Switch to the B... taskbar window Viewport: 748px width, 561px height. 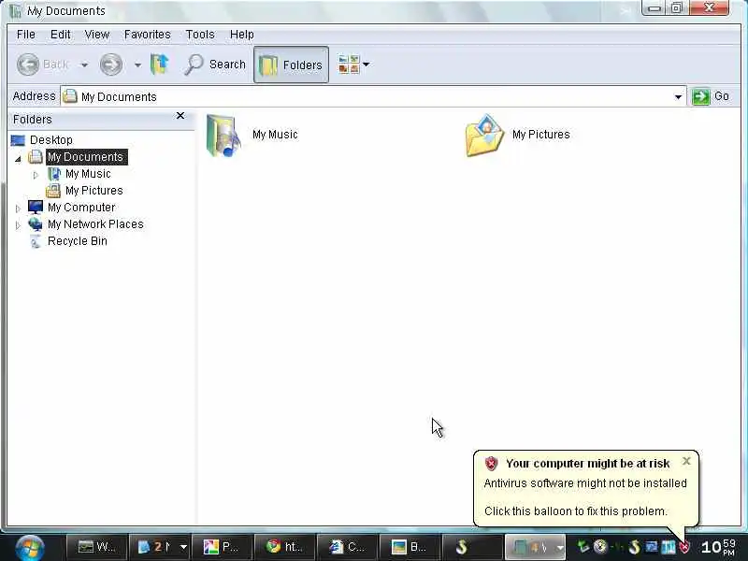point(410,547)
